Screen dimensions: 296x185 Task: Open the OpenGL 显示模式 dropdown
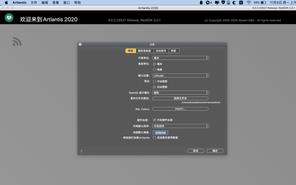[181, 93]
